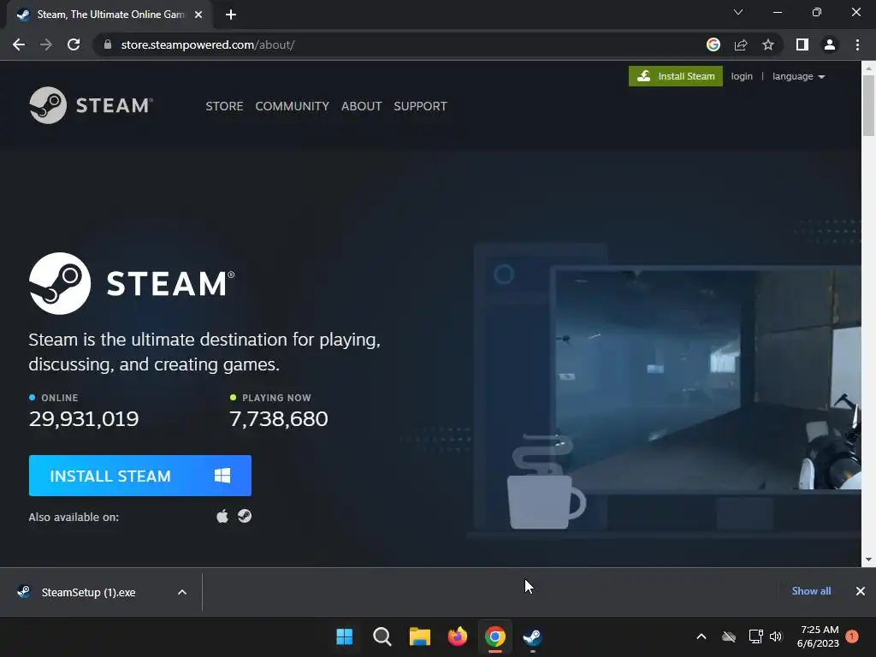Click the SteamOS download icon
876x657 pixels.
coord(245,516)
